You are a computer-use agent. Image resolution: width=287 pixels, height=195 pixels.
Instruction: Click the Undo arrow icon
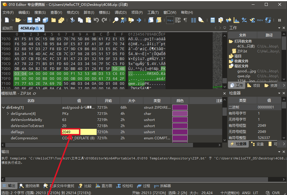pos(96,20)
